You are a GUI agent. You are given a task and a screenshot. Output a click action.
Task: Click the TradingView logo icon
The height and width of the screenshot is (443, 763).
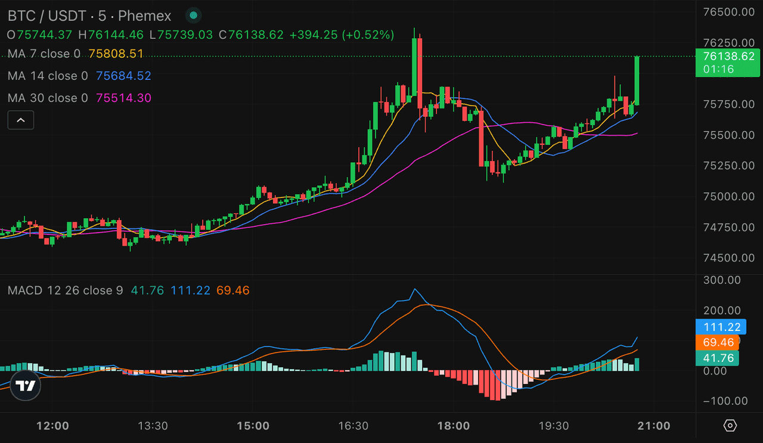26,386
